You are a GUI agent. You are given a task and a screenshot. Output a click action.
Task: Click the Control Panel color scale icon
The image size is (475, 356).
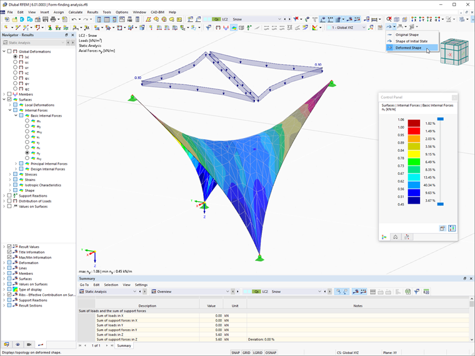(384, 237)
